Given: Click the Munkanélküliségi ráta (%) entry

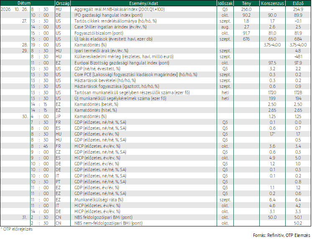Looking at the screenshot, I should click(99, 200).
